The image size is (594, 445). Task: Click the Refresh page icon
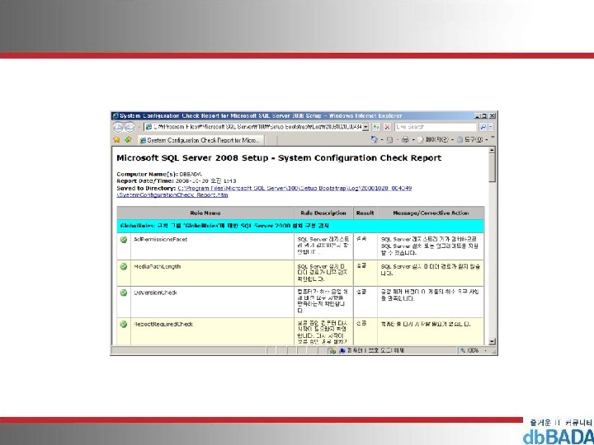point(376,127)
